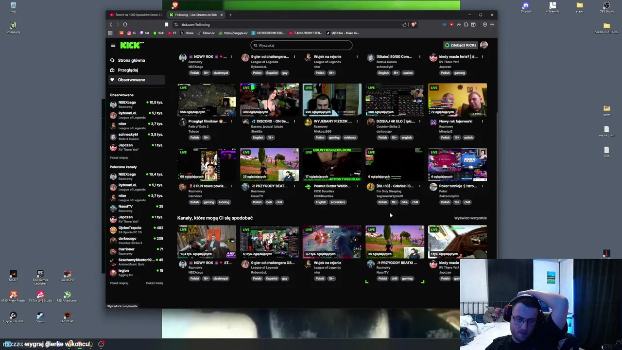Screen dimensions: 622x350
Task: Open the Poker turnieje stream thumbnail
Action: pos(457,164)
